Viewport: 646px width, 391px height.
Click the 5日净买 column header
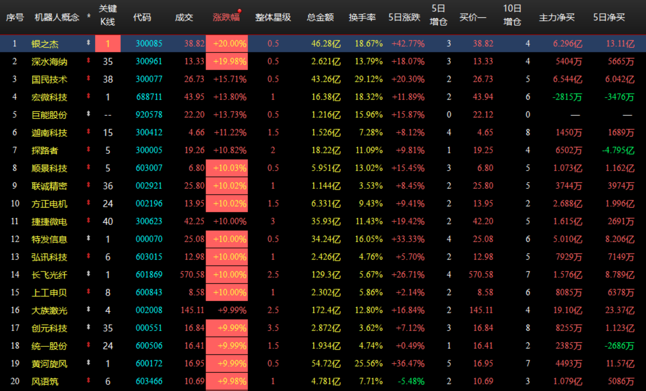609,17
